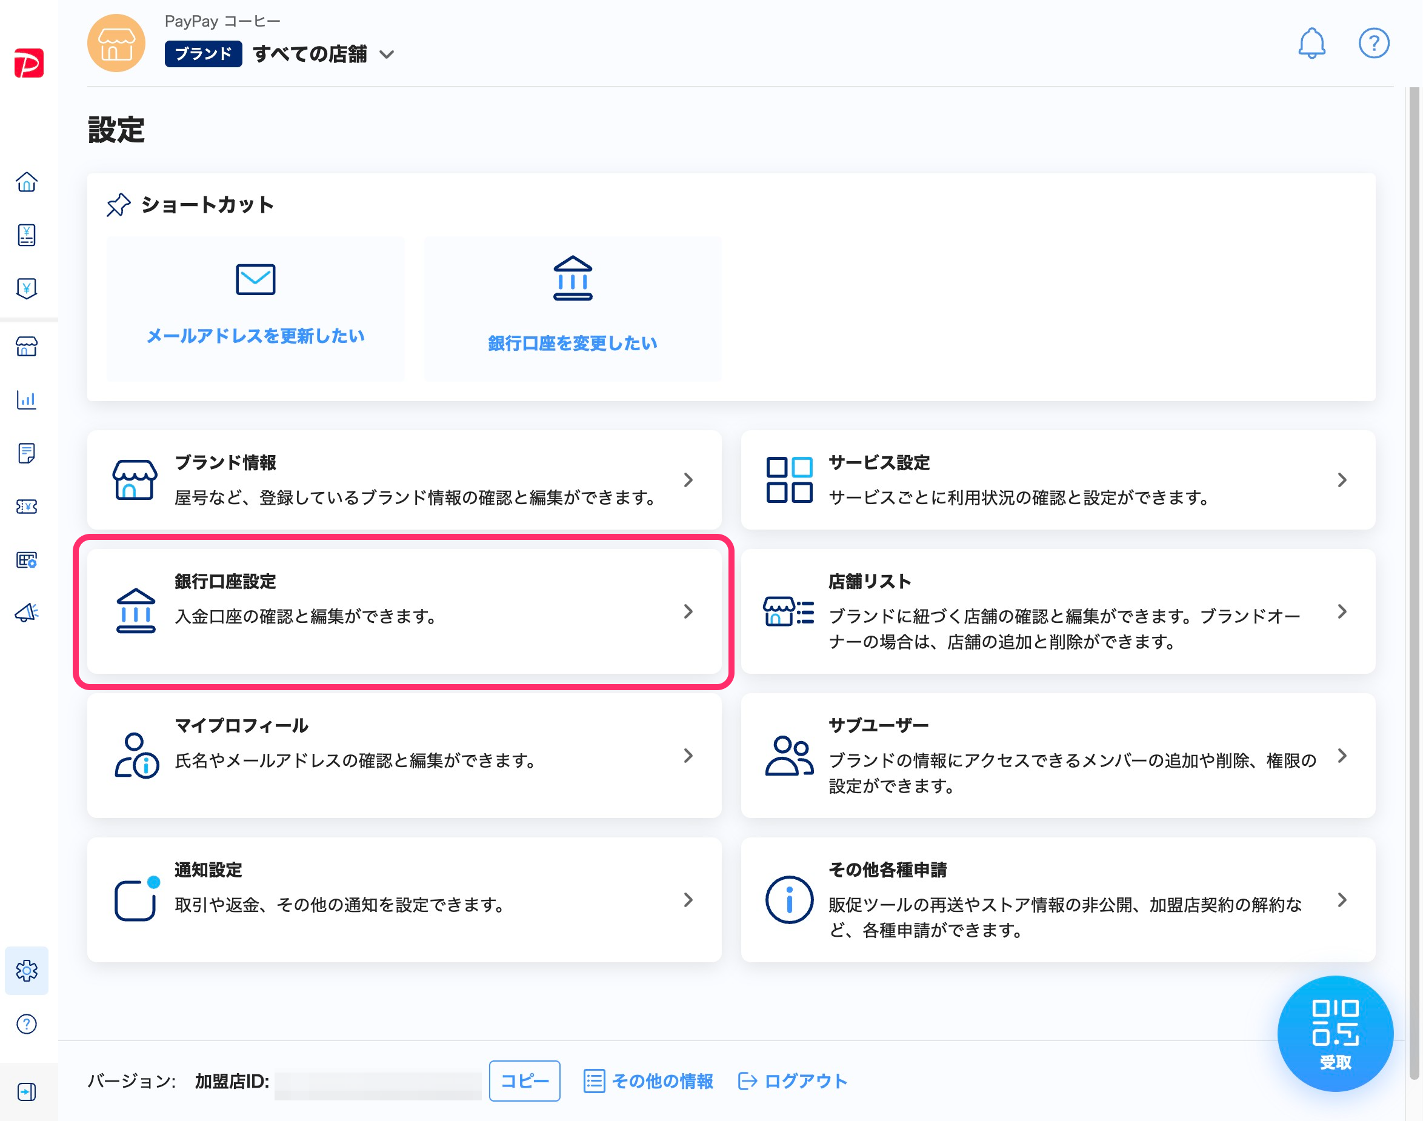Expand マイプロフィール via its chevron
1423x1121 pixels.
click(x=688, y=756)
